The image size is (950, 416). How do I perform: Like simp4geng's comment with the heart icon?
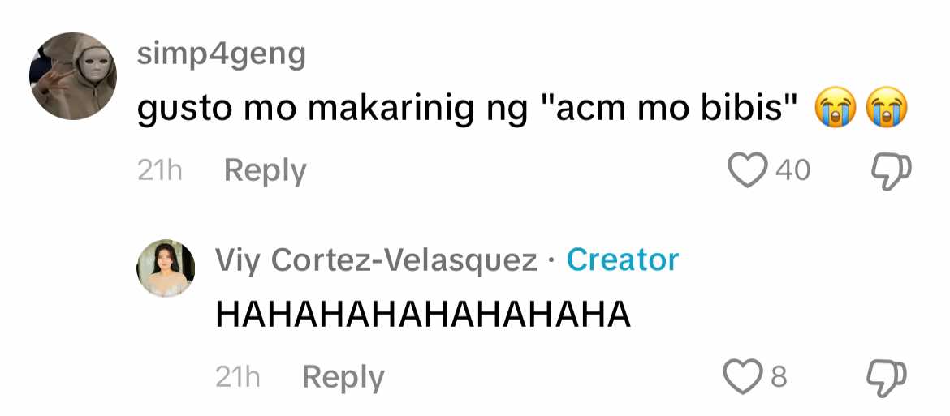click(748, 170)
